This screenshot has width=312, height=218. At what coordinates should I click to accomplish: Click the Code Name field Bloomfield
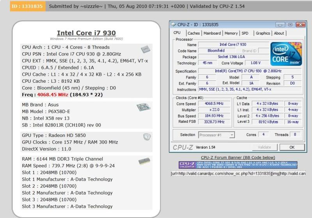(x=216, y=51)
